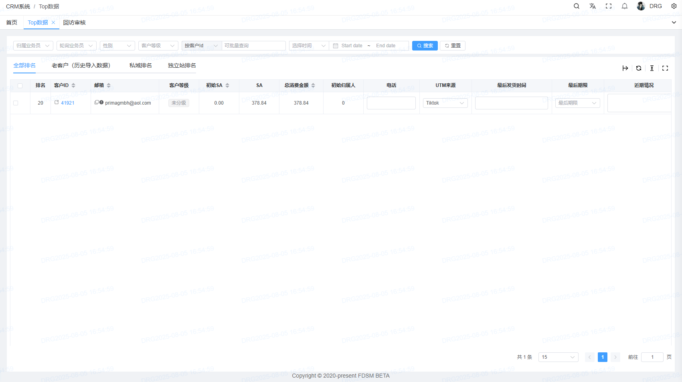Close the Top数据 tab
This screenshot has width=682, height=382.
tap(53, 22)
